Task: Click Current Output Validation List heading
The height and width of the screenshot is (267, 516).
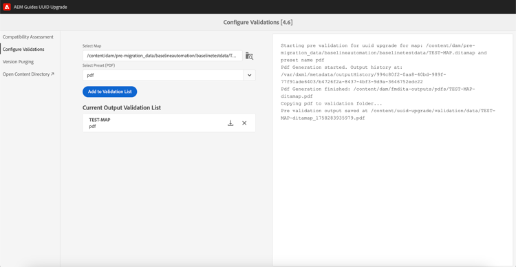Action: coord(121,107)
